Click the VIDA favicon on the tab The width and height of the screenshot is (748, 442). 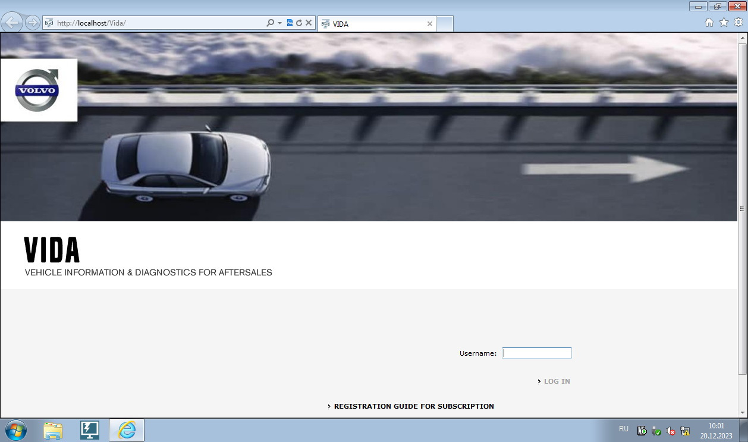click(x=325, y=24)
